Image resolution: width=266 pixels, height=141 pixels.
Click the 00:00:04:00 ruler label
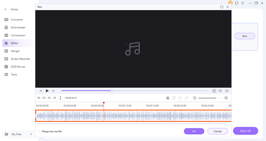click(70, 106)
